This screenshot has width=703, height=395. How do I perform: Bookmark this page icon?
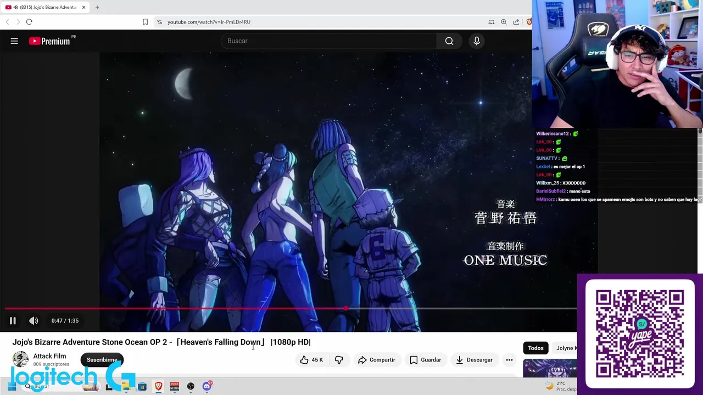[145, 22]
